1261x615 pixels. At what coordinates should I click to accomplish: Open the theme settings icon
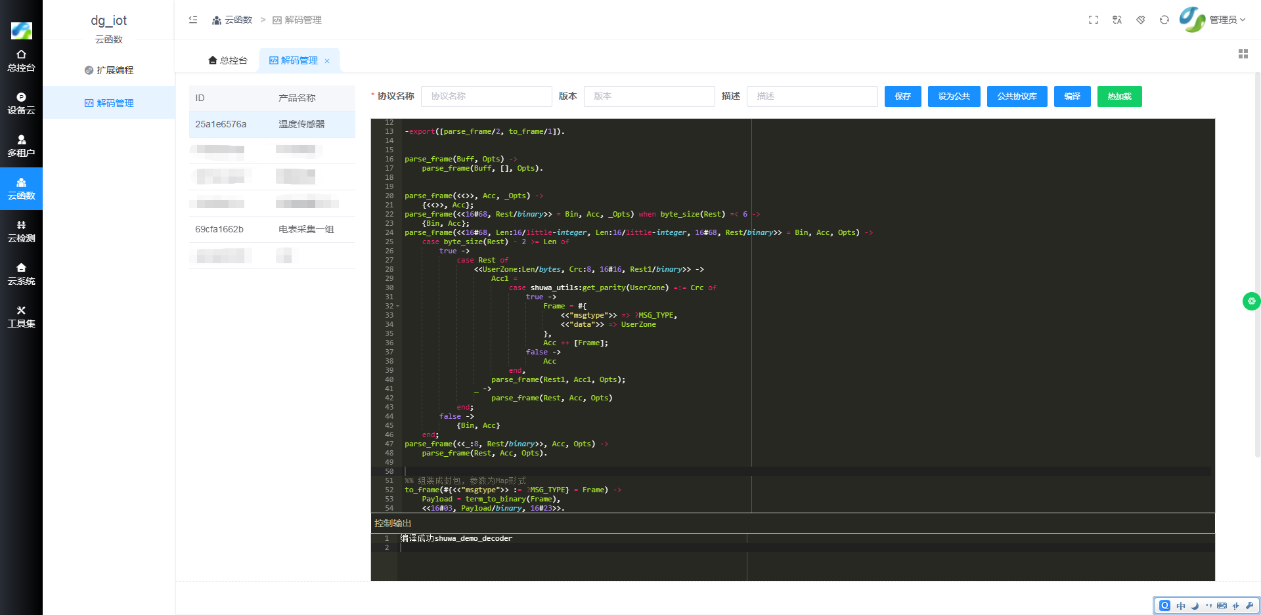pos(1141,20)
